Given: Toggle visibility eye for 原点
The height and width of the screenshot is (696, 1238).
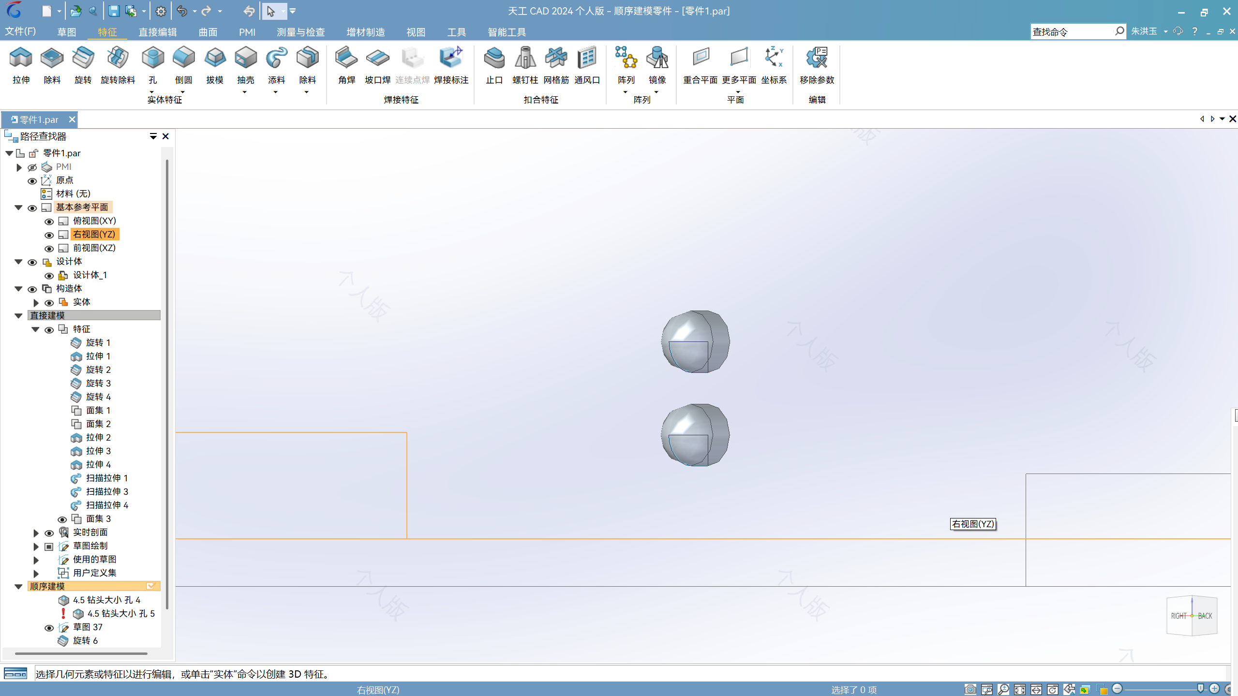Looking at the screenshot, I should click(32, 181).
